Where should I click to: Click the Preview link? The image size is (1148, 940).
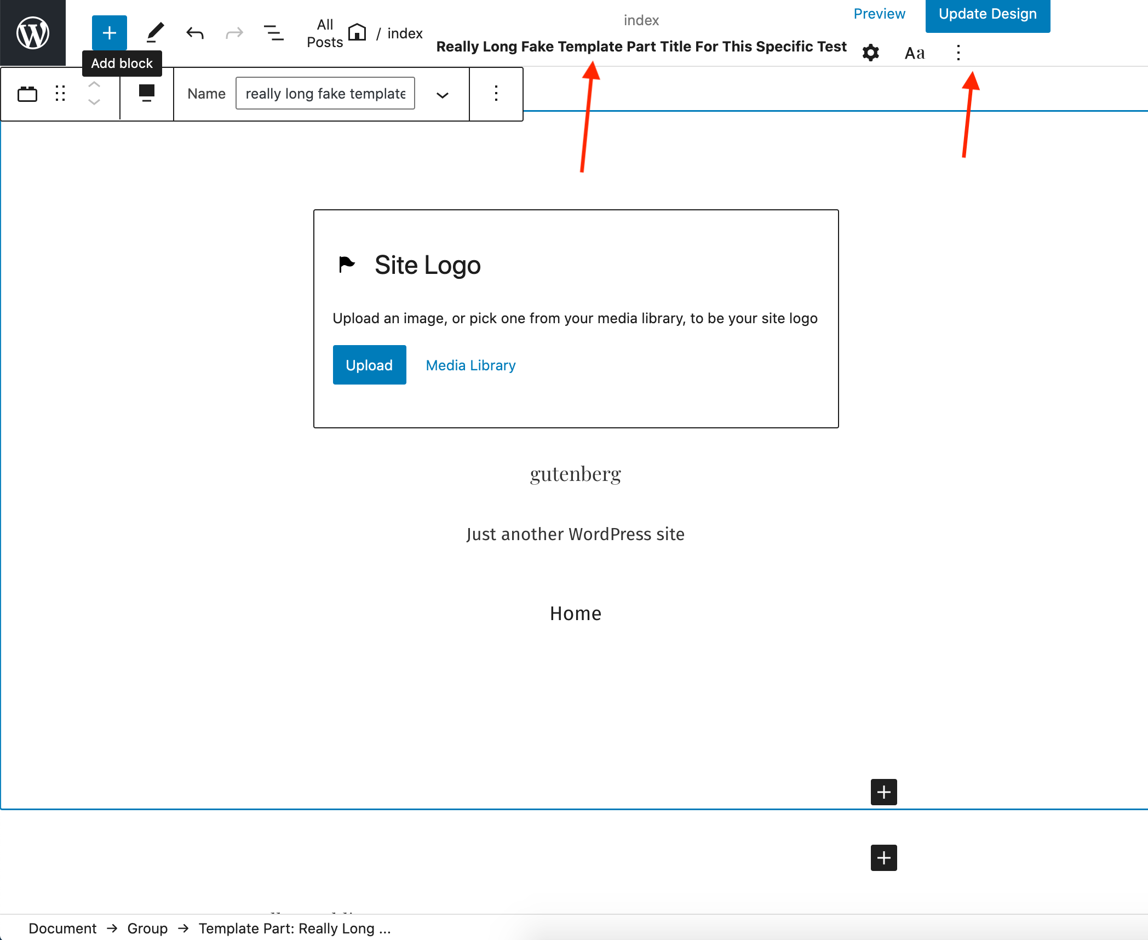tap(879, 14)
